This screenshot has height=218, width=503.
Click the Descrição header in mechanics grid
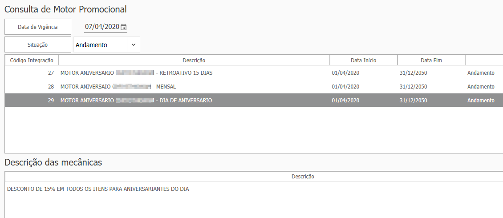[x=303, y=177]
